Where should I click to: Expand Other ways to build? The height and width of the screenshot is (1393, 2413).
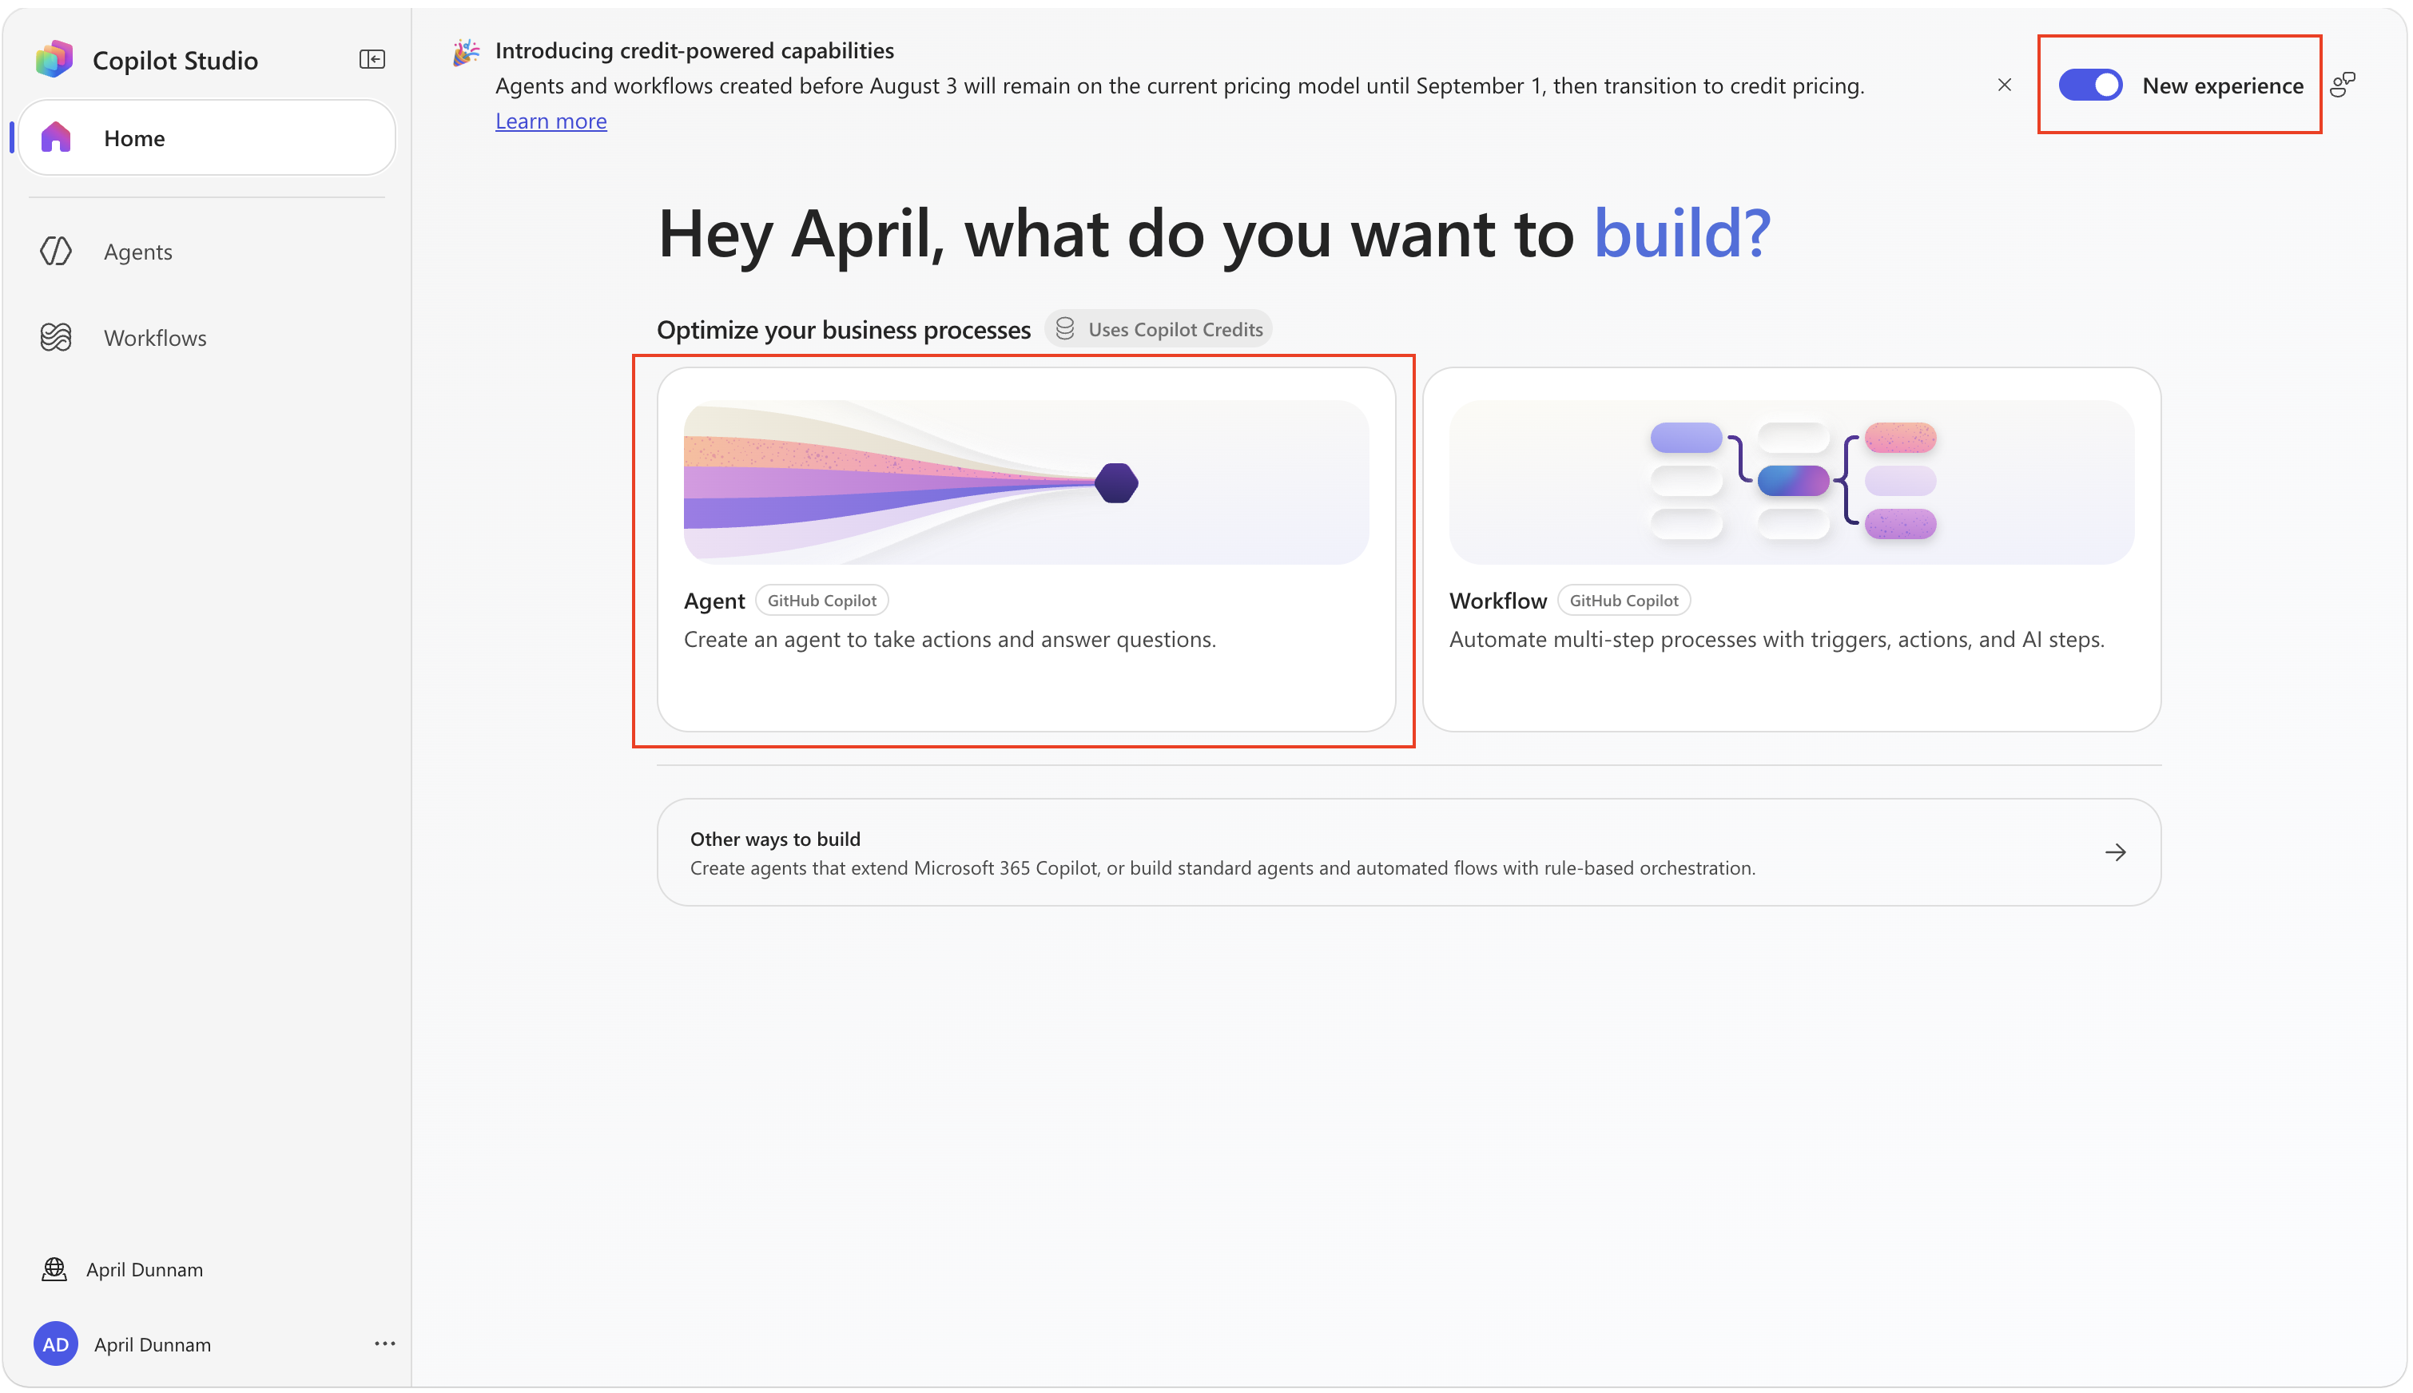[1409, 852]
